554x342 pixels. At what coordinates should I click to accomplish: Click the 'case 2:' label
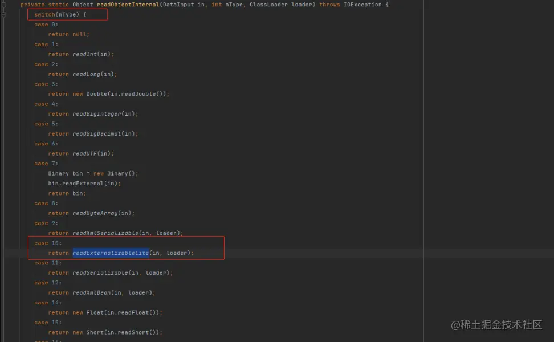[46, 64]
